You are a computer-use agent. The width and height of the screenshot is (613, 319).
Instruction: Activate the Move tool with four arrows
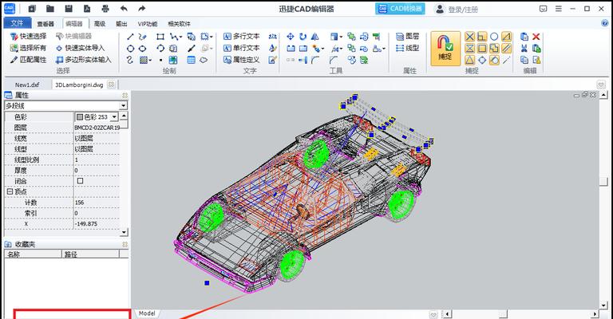tap(290, 37)
